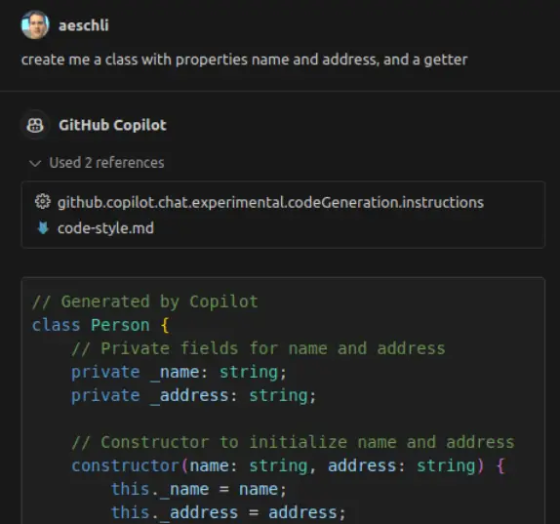Click the 'this._name = name;' line

coord(199,489)
